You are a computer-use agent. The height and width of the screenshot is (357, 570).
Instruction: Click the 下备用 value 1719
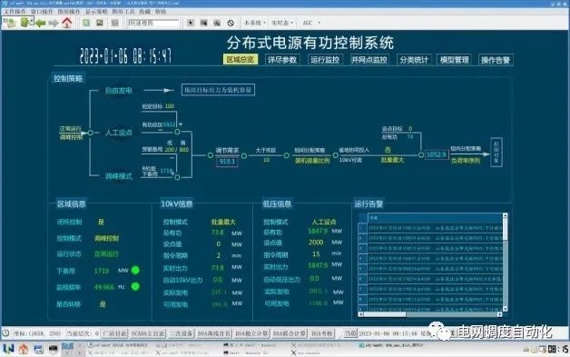(x=102, y=271)
